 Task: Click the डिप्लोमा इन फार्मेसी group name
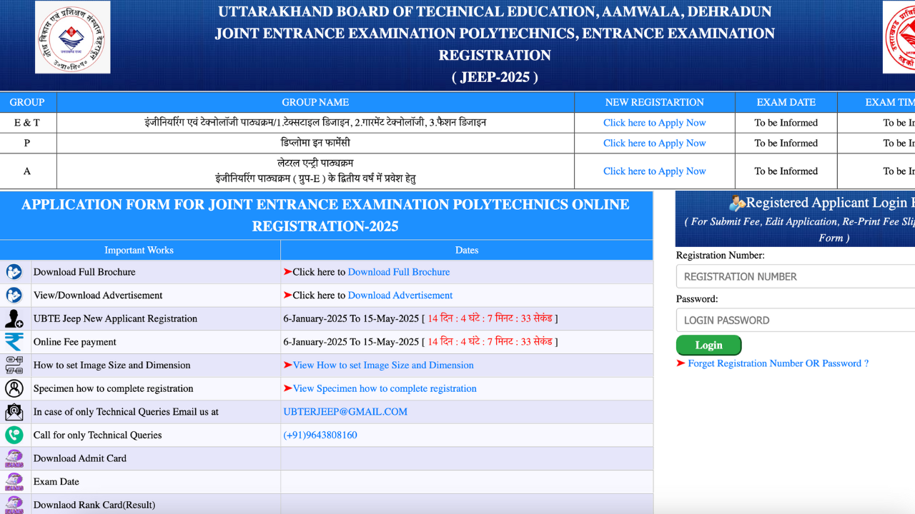pyautogui.click(x=315, y=143)
